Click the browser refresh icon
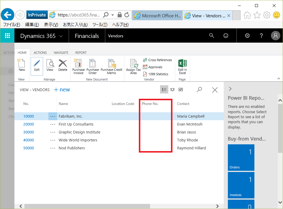 pyautogui.click(x=127, y=15)
